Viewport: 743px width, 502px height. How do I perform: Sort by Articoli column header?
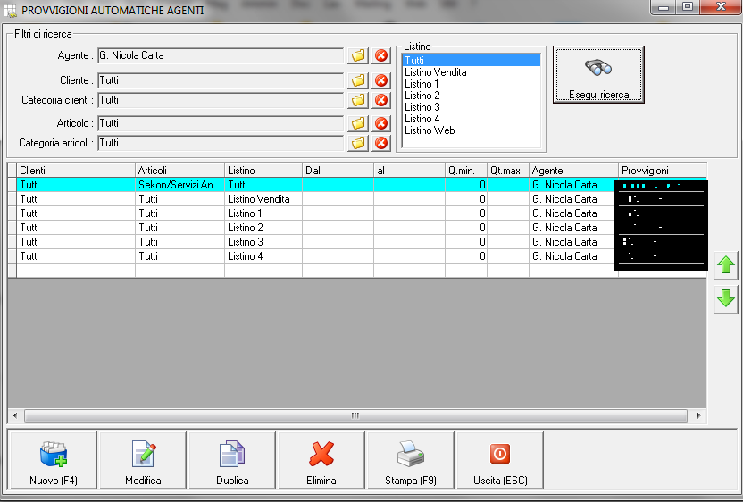pos(179,171)
